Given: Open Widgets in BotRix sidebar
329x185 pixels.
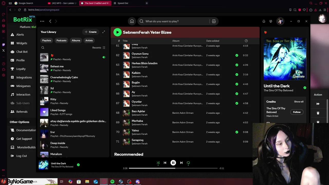Looking at the screenshot, I should point(22,43).
